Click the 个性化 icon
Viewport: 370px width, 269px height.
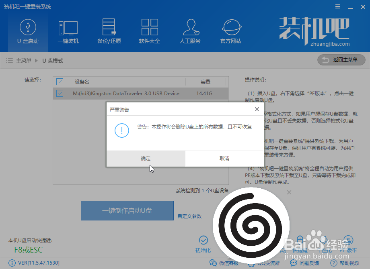324,240
